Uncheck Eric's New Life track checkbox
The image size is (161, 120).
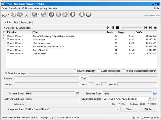(8, 50)
